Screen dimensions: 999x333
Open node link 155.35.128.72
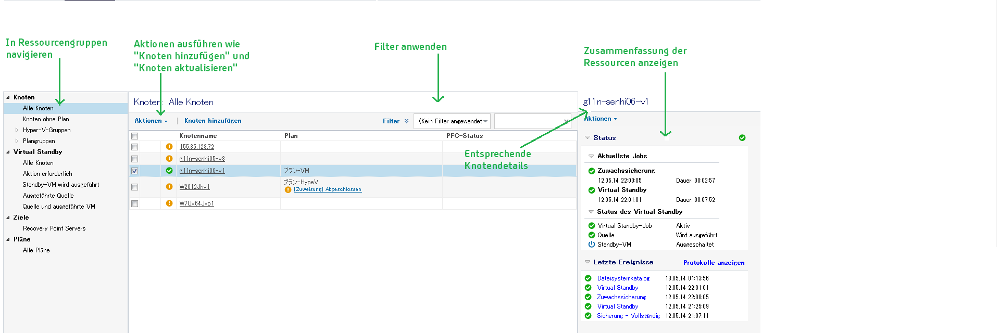click(x=197, y=147)
